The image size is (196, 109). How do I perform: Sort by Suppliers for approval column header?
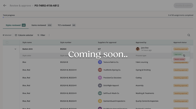coord(107,42)
